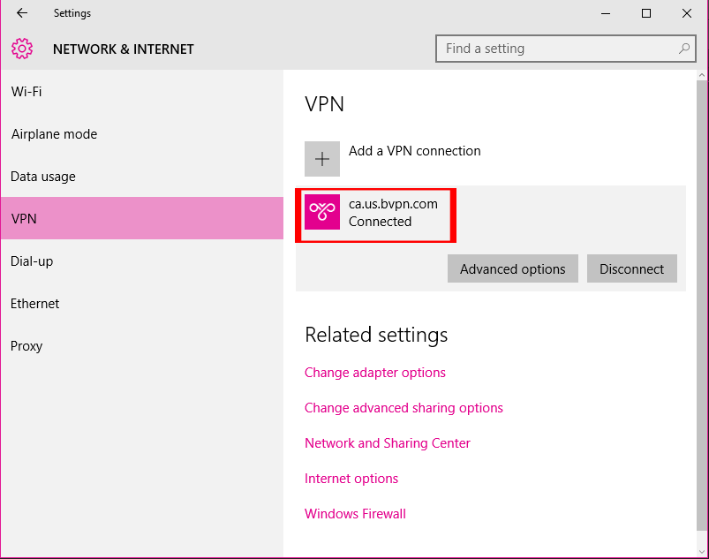The width and height of the screenshot is (709, 559).
Task: Open Change adapter options link
Action: pyautogui.click(x=375, y=373)
